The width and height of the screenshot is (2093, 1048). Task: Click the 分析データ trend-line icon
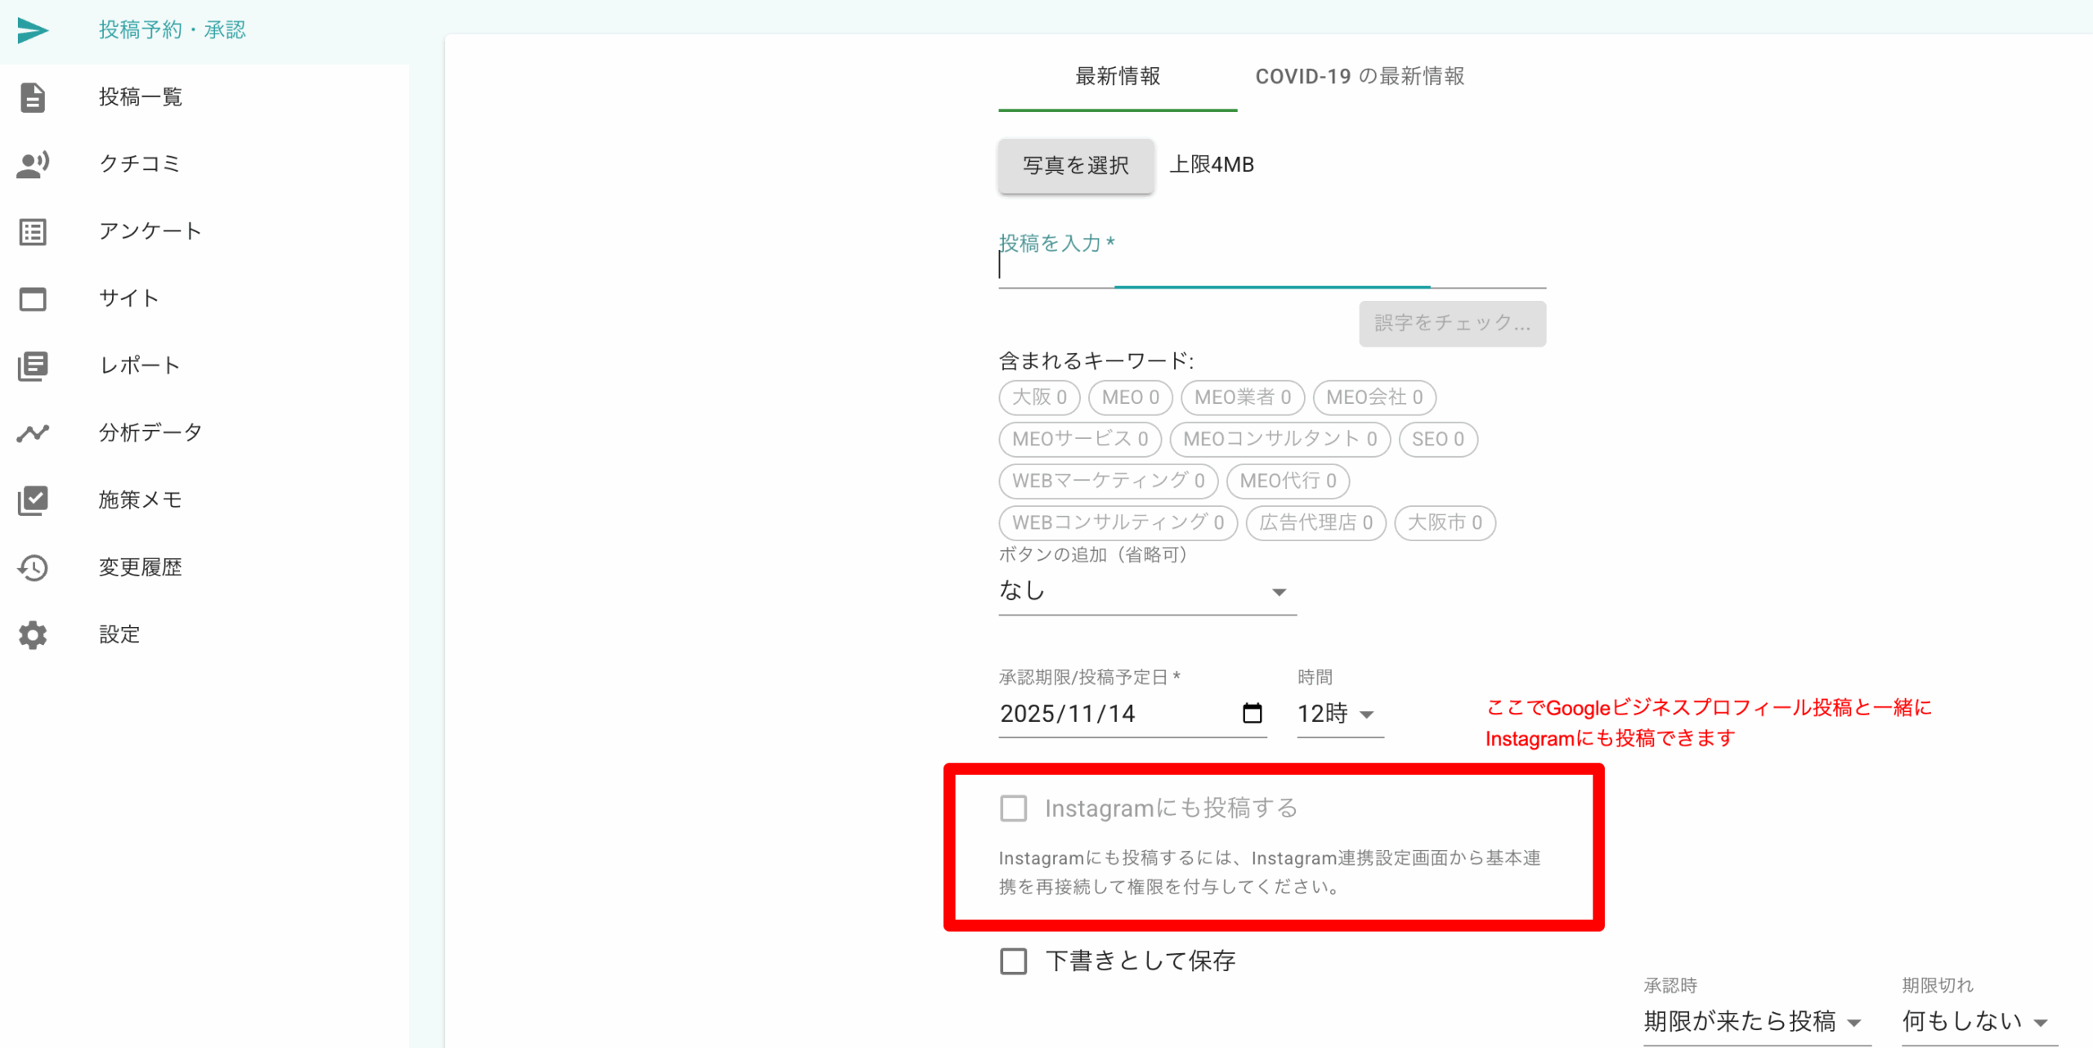pyautogui.click(x=33, y=432)
